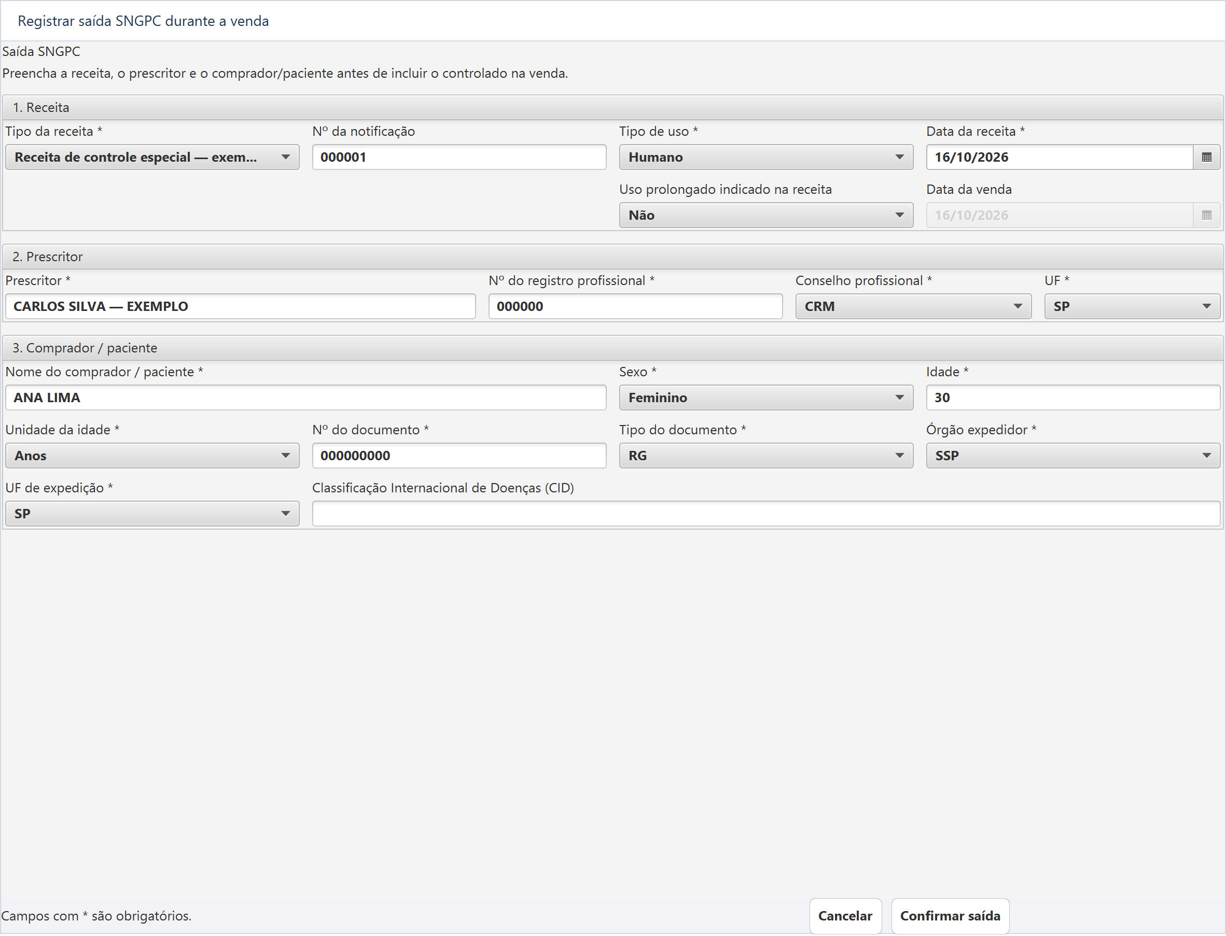Image resolution: width=1226 pixels, height=936 pixels.
Task: Click the 'Saída SNGPC' heading text
Action: (41, 51)
